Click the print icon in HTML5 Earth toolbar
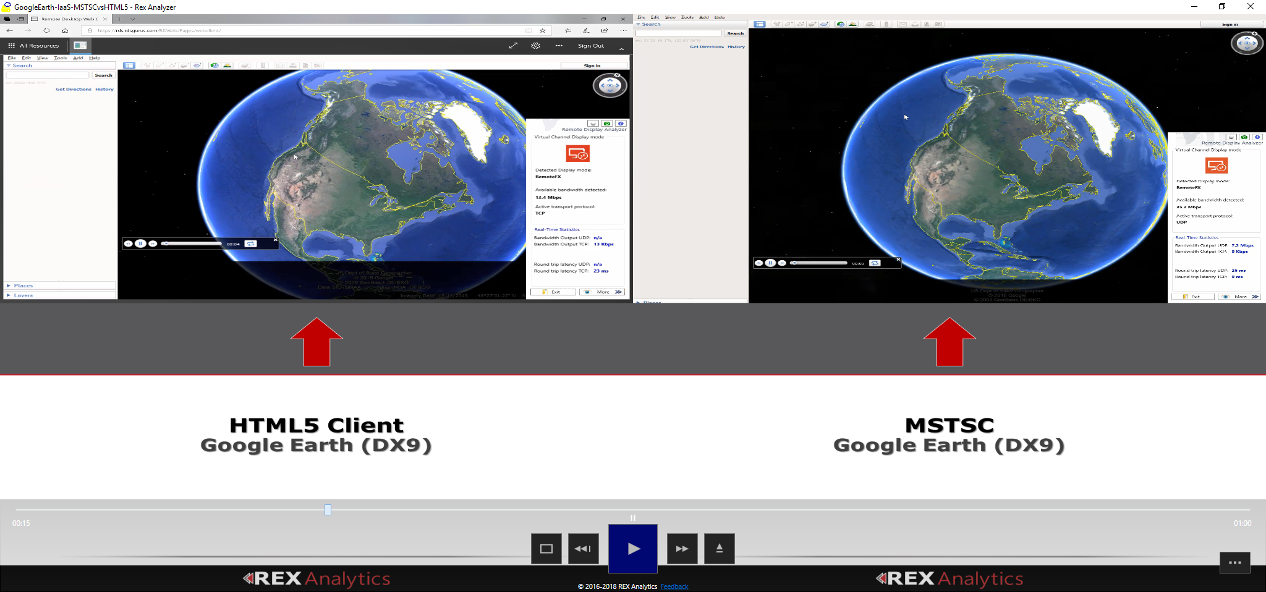 point(293,66)
